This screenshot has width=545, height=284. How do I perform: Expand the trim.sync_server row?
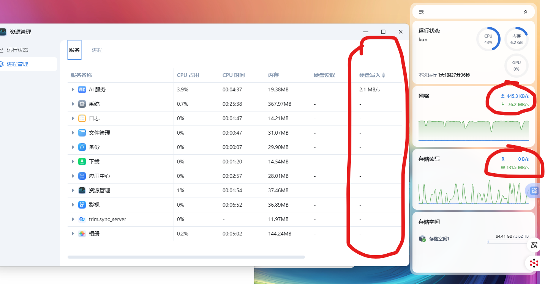pyautogui.click(x=73, y=219)
